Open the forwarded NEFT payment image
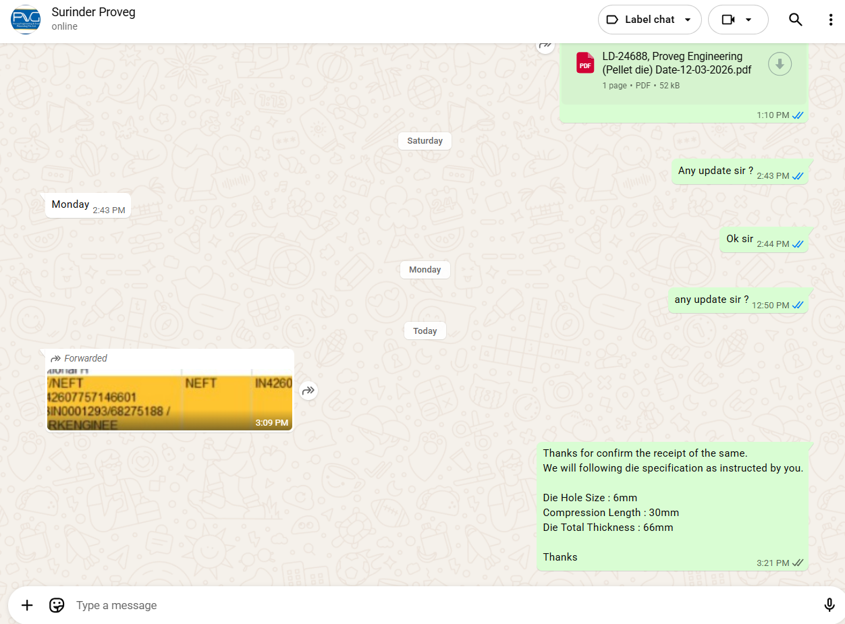The width and height of the screenshot is (845, 624). click(x=169, y=398)
